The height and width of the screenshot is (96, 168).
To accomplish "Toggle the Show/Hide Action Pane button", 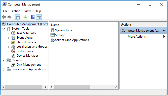I will pos(39,17).
